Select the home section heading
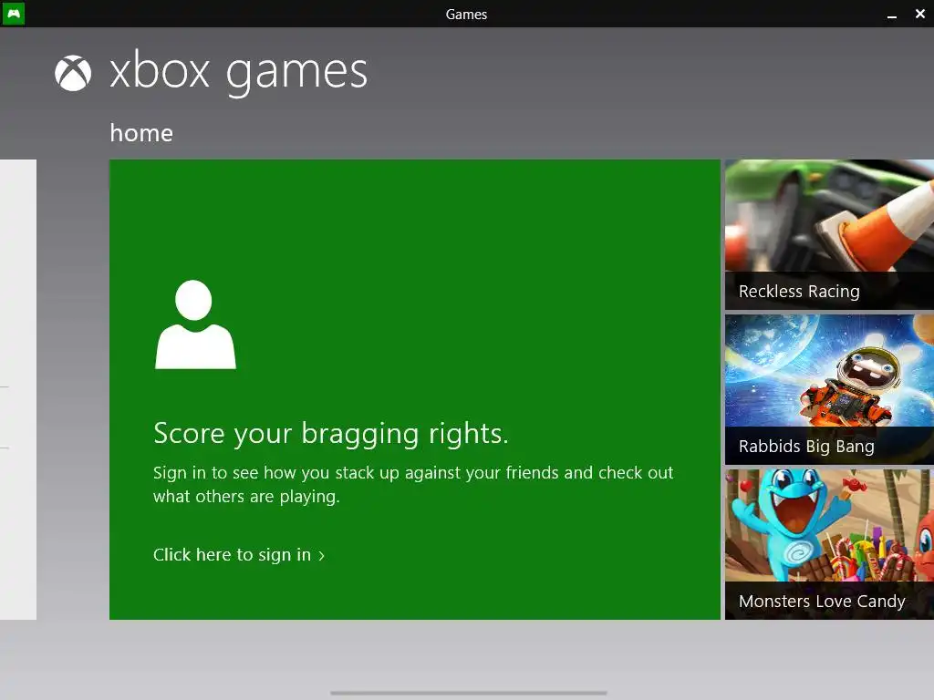Image resolution: width=934 pixels, height=700 pixels. (x=141, y=133)
